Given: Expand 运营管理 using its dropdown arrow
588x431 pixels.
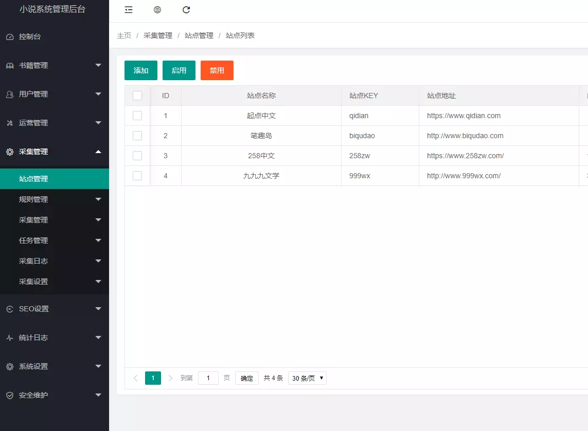Looking at the screenshot, I should tap(98, 123).
